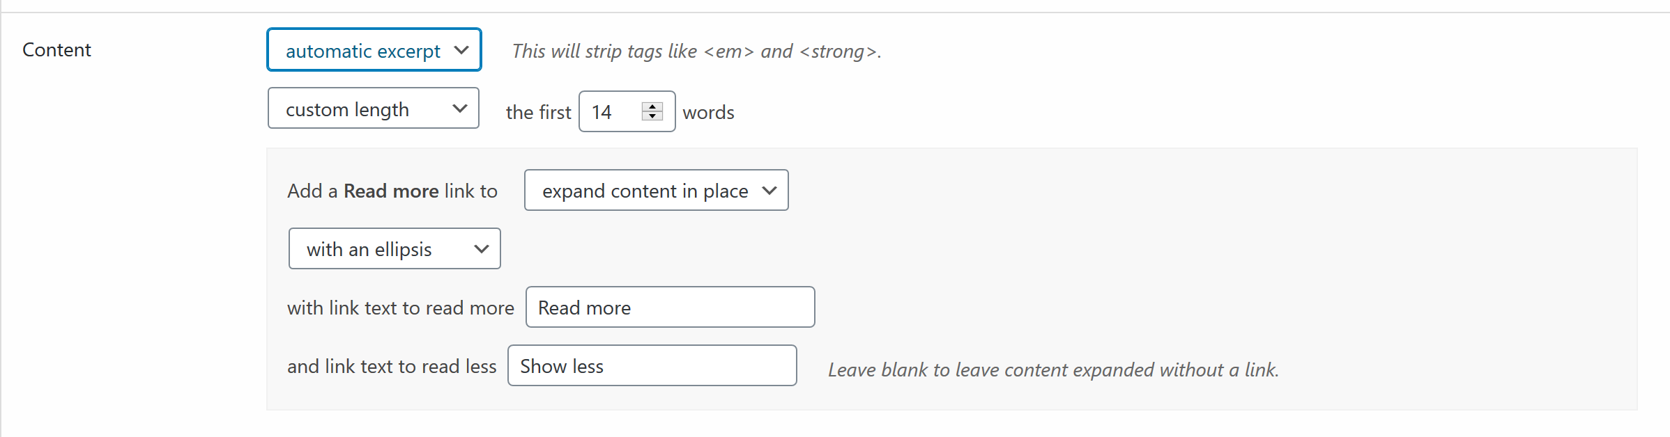Click the chevron arrow on automatic excerpt select
This screenshot has width=1670, height=437.
pyautogui.click(x=461, y=50)
